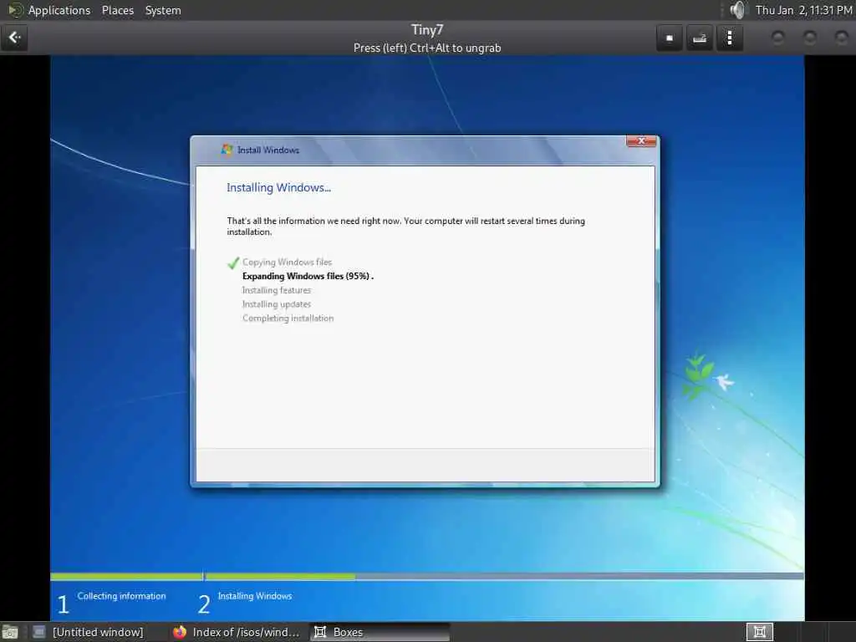Screen dimensions: 856x642
Task: Maximize the Boxes window using middle circle button
Action: tap(810, 37)
